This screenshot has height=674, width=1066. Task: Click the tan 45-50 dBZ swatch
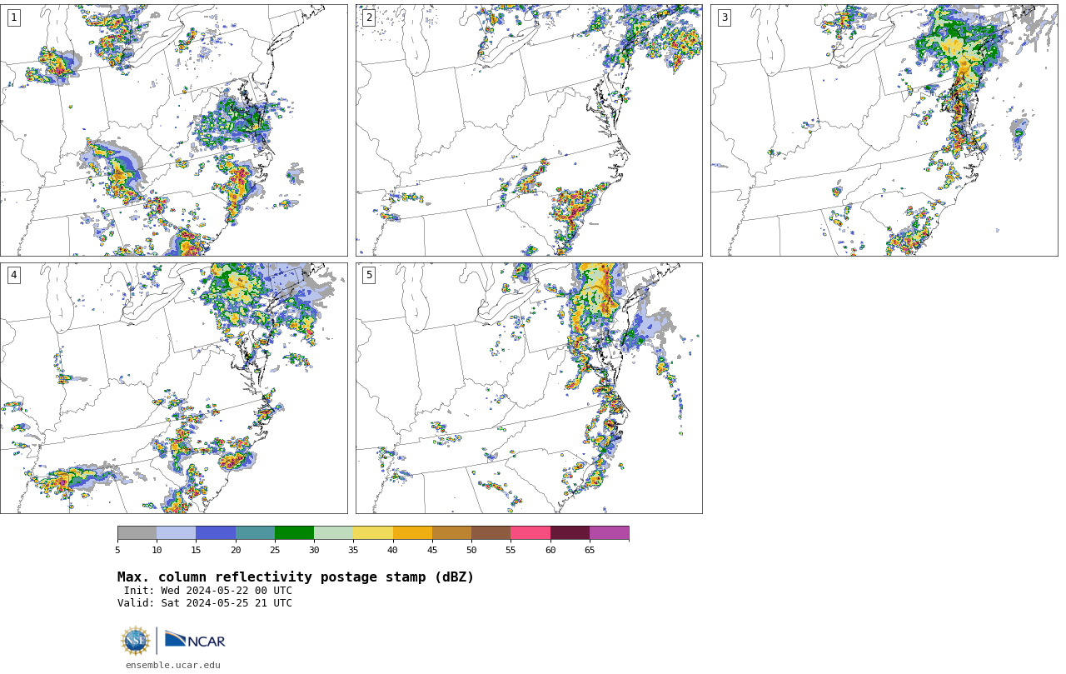(x=451, y=533)
